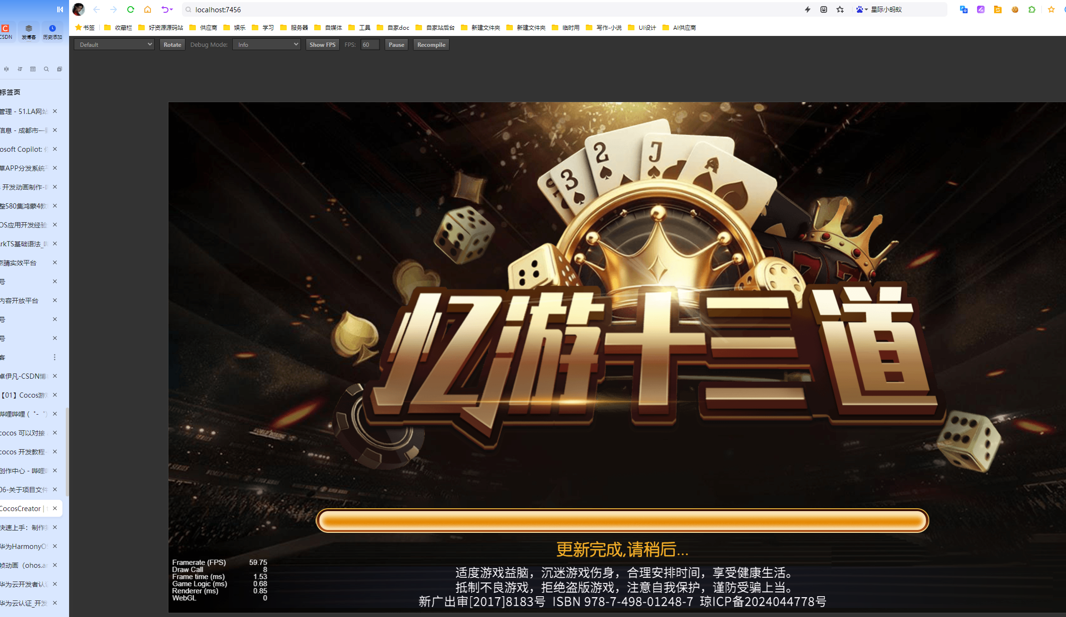Image resolution: width=1066 pixels, height=617 pixels.
Task: Click the orange loading progress bar
Action: (x=622, y=521)
